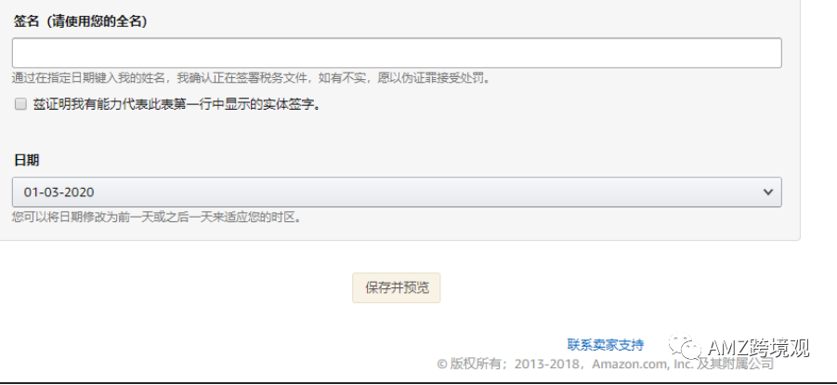The width and height of the screenshot is (837, 385).
Task: Click the time zone hint text below the date field
Action: click(x=157, y=218)
